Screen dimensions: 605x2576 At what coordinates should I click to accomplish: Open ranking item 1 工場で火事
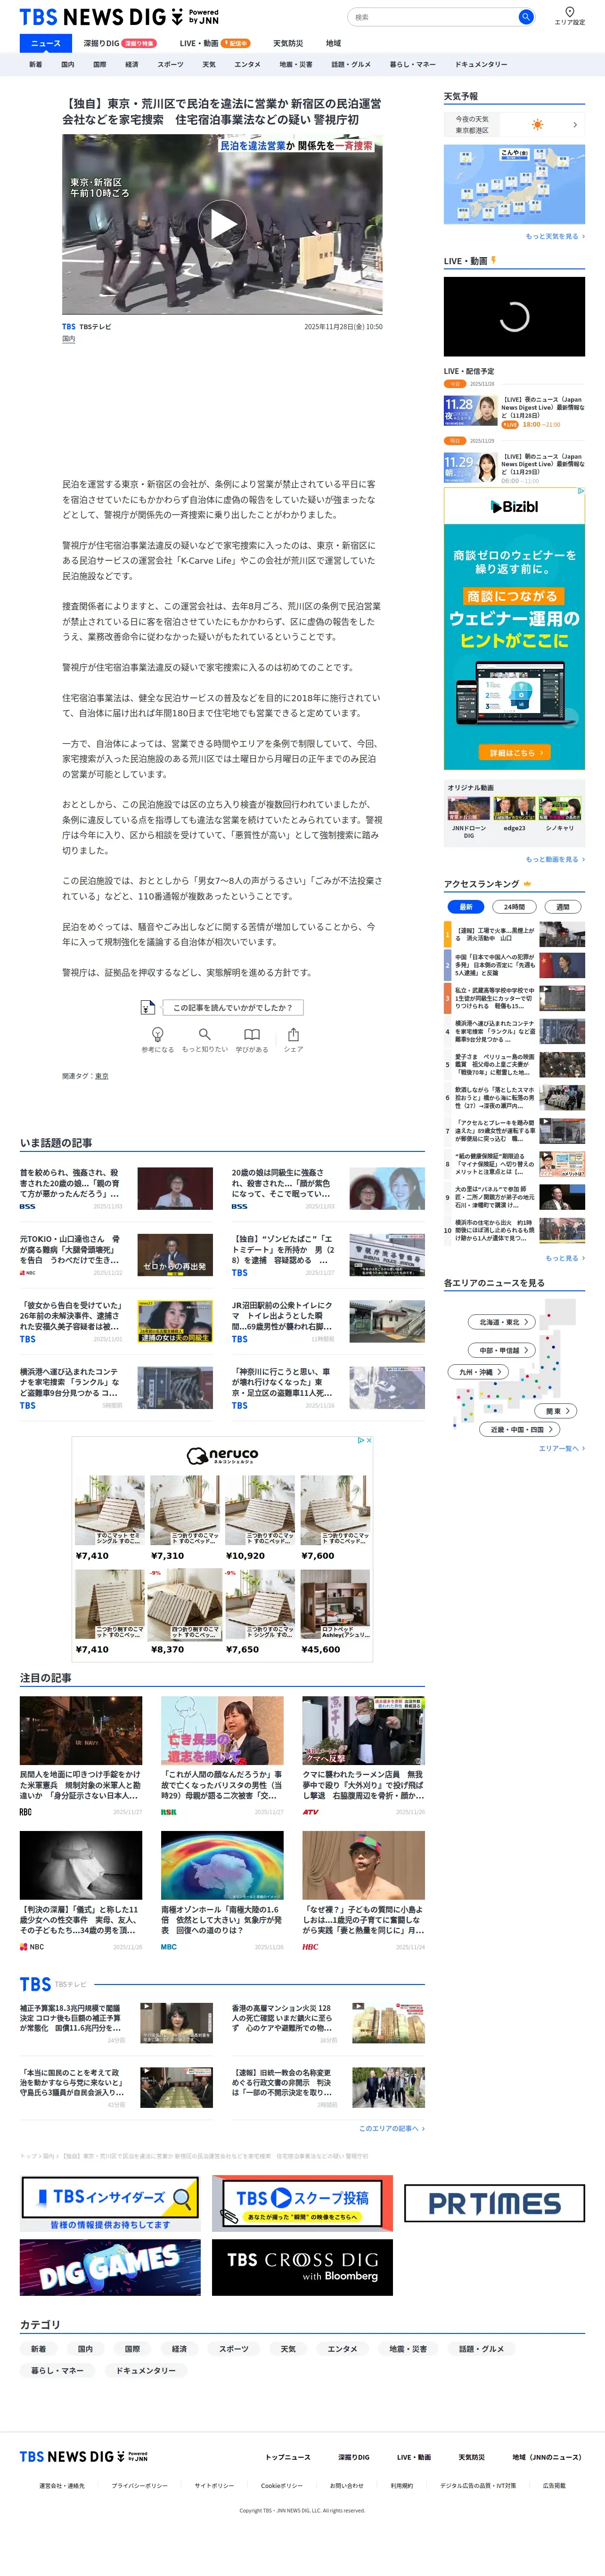(514, 934)
